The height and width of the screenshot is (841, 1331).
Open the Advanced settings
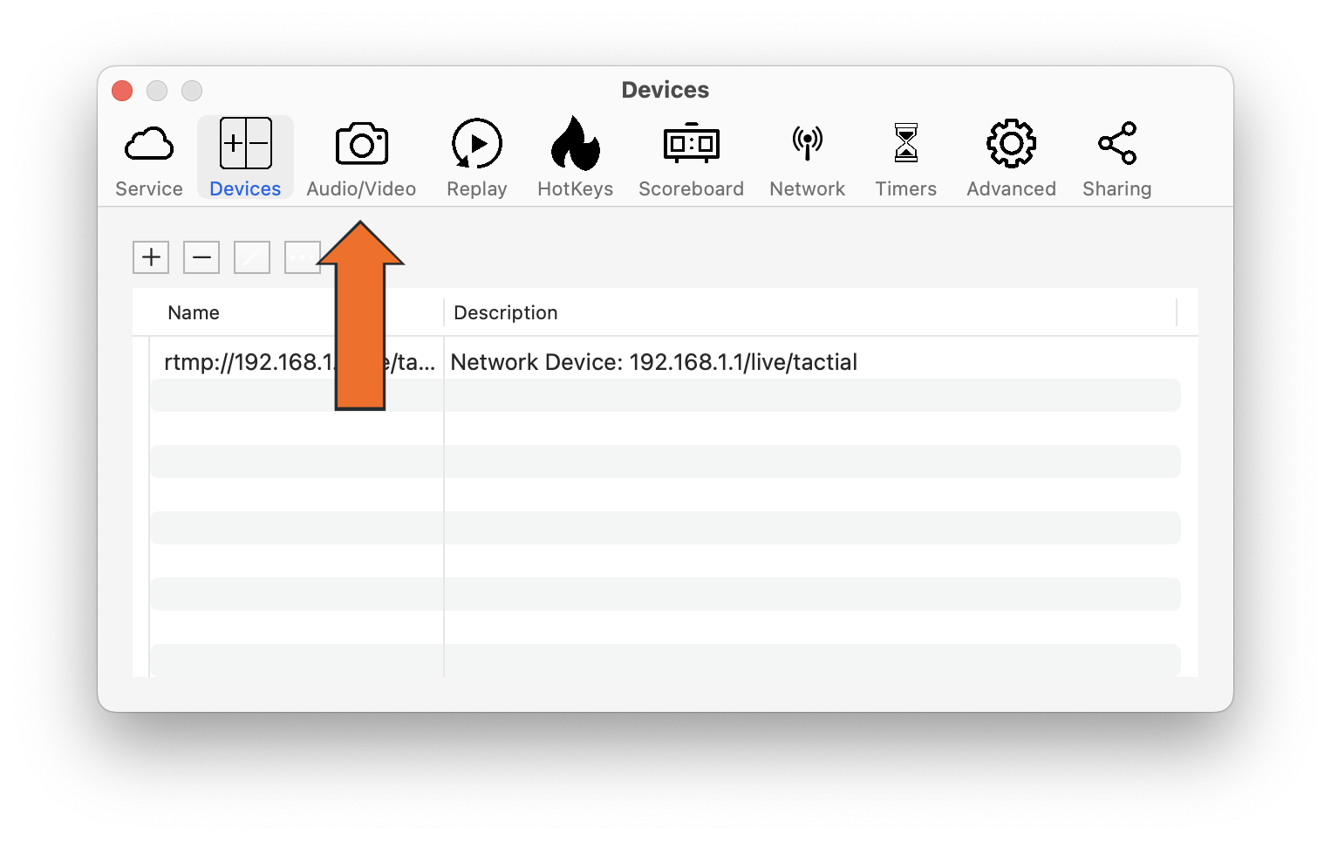pos(1010,157)
